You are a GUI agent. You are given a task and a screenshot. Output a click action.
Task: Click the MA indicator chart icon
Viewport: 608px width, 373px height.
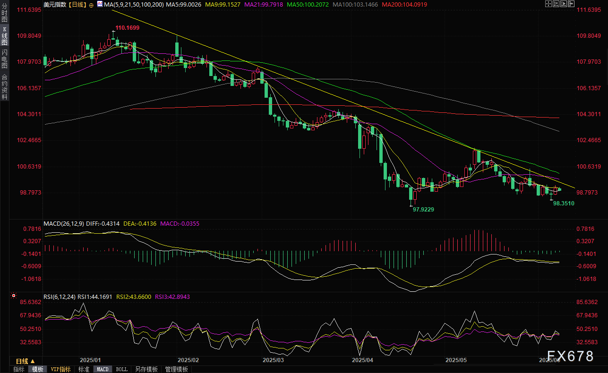click(100, 4)
